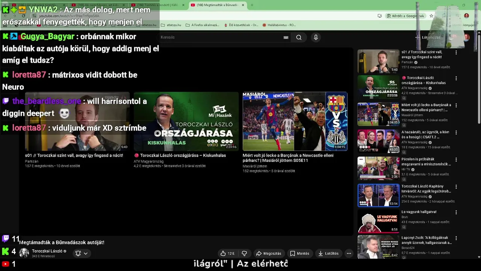Open on-screen keyboard icon in search box
This screenshot has height=271, width=481.
[x=286, y=37]
